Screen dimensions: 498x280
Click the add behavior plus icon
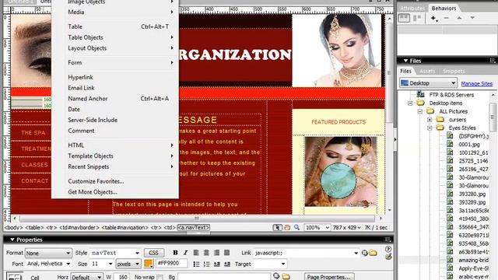434,19
